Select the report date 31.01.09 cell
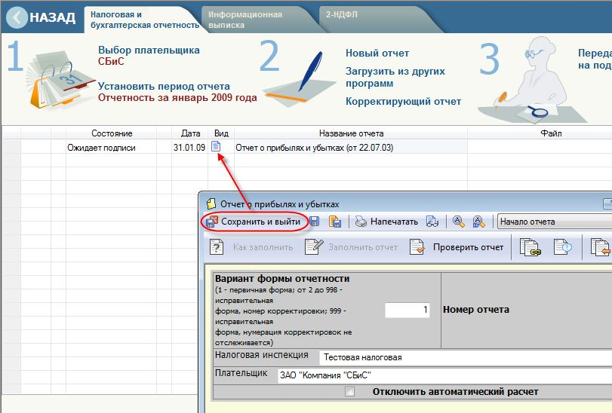This screenshot has width=612, height=413. click(x=189, y=148)
